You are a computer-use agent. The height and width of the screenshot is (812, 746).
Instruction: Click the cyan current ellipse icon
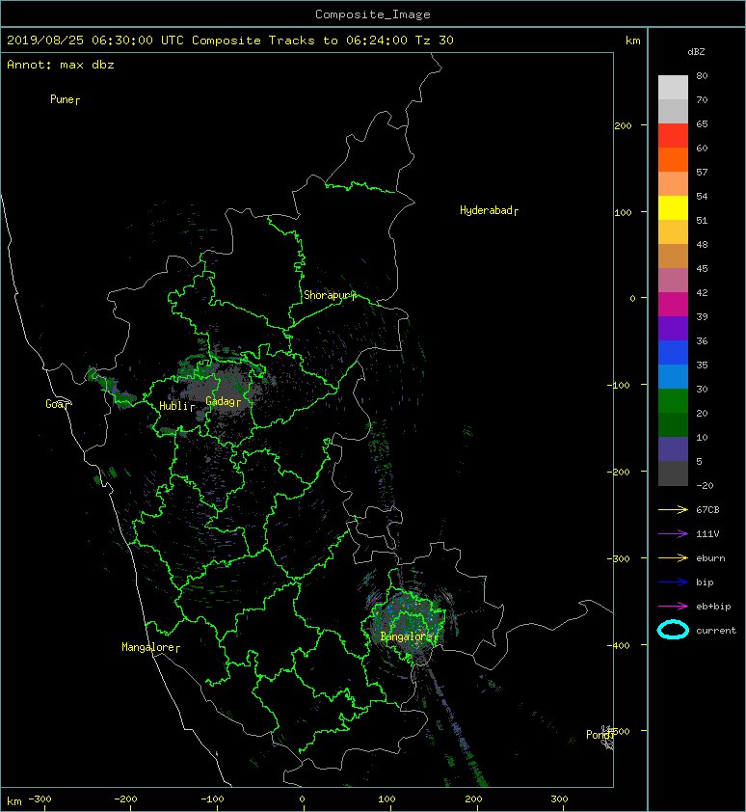673,630
